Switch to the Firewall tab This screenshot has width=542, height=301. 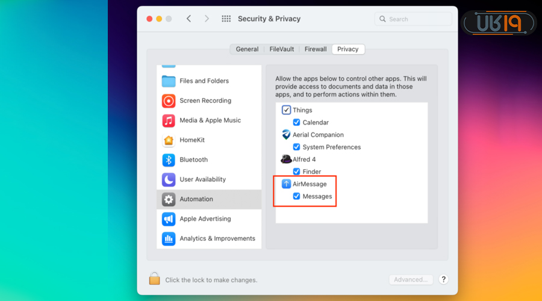pos(316,49)
